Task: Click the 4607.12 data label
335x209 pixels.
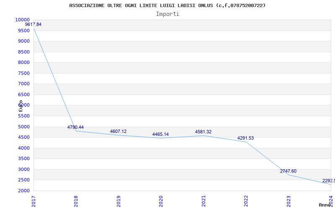Action: tap(118, 131)
